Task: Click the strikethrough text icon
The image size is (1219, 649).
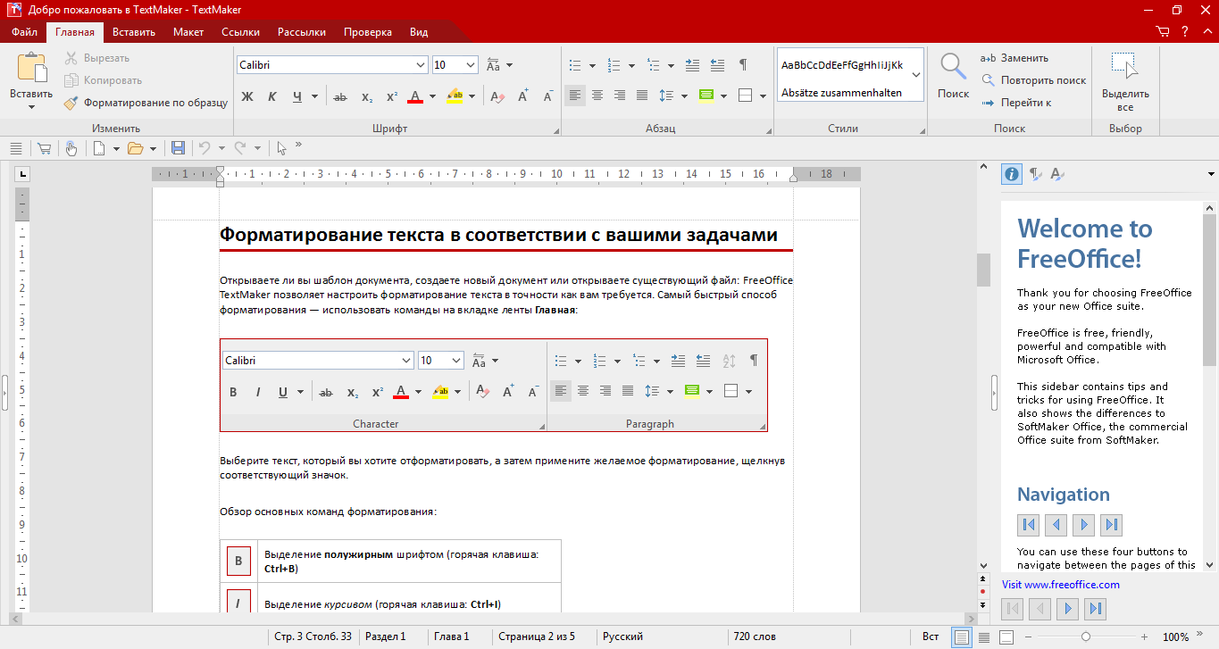Action: point(339,96)
